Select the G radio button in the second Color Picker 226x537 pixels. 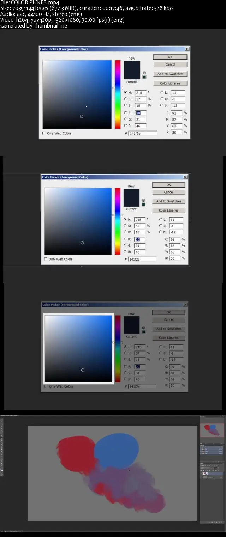click(125, 245)
